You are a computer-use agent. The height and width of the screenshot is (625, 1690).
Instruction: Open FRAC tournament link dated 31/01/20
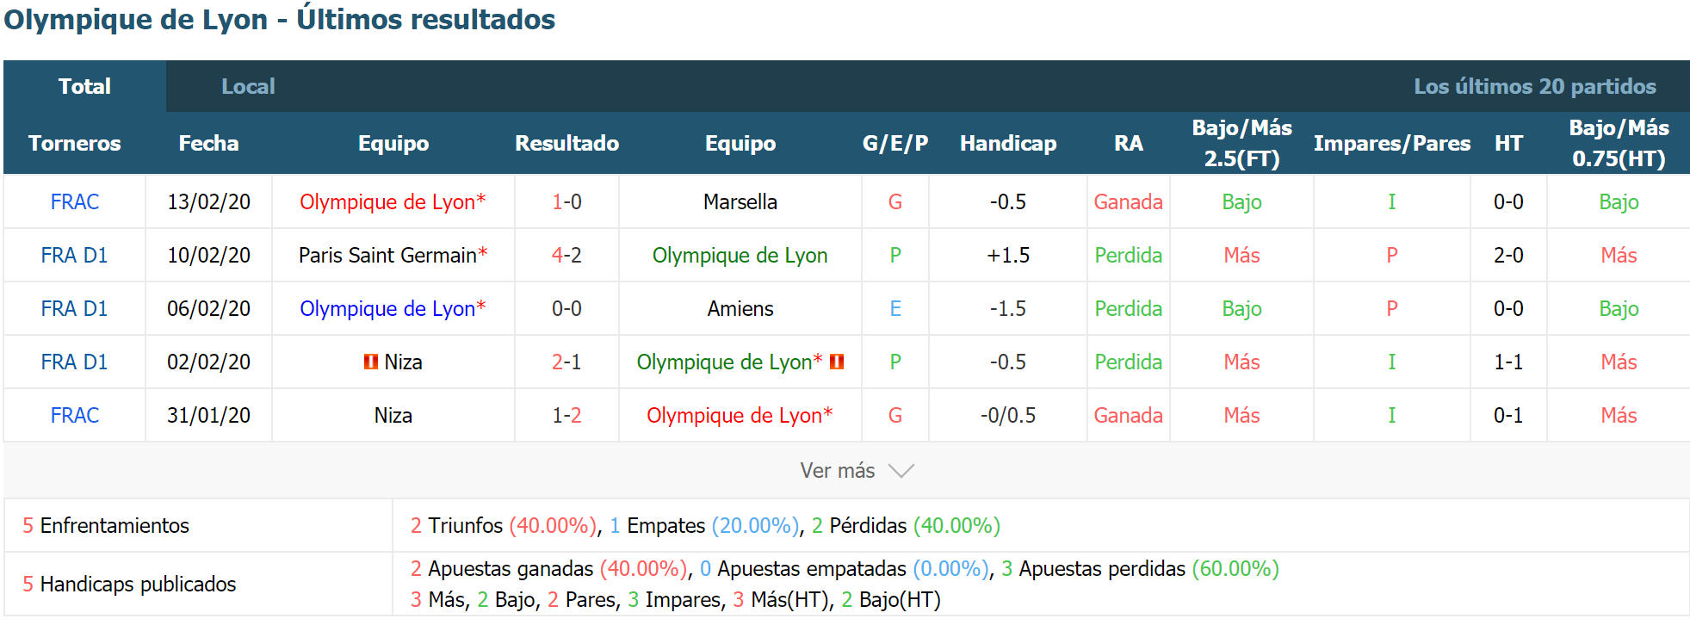[75, 416]
